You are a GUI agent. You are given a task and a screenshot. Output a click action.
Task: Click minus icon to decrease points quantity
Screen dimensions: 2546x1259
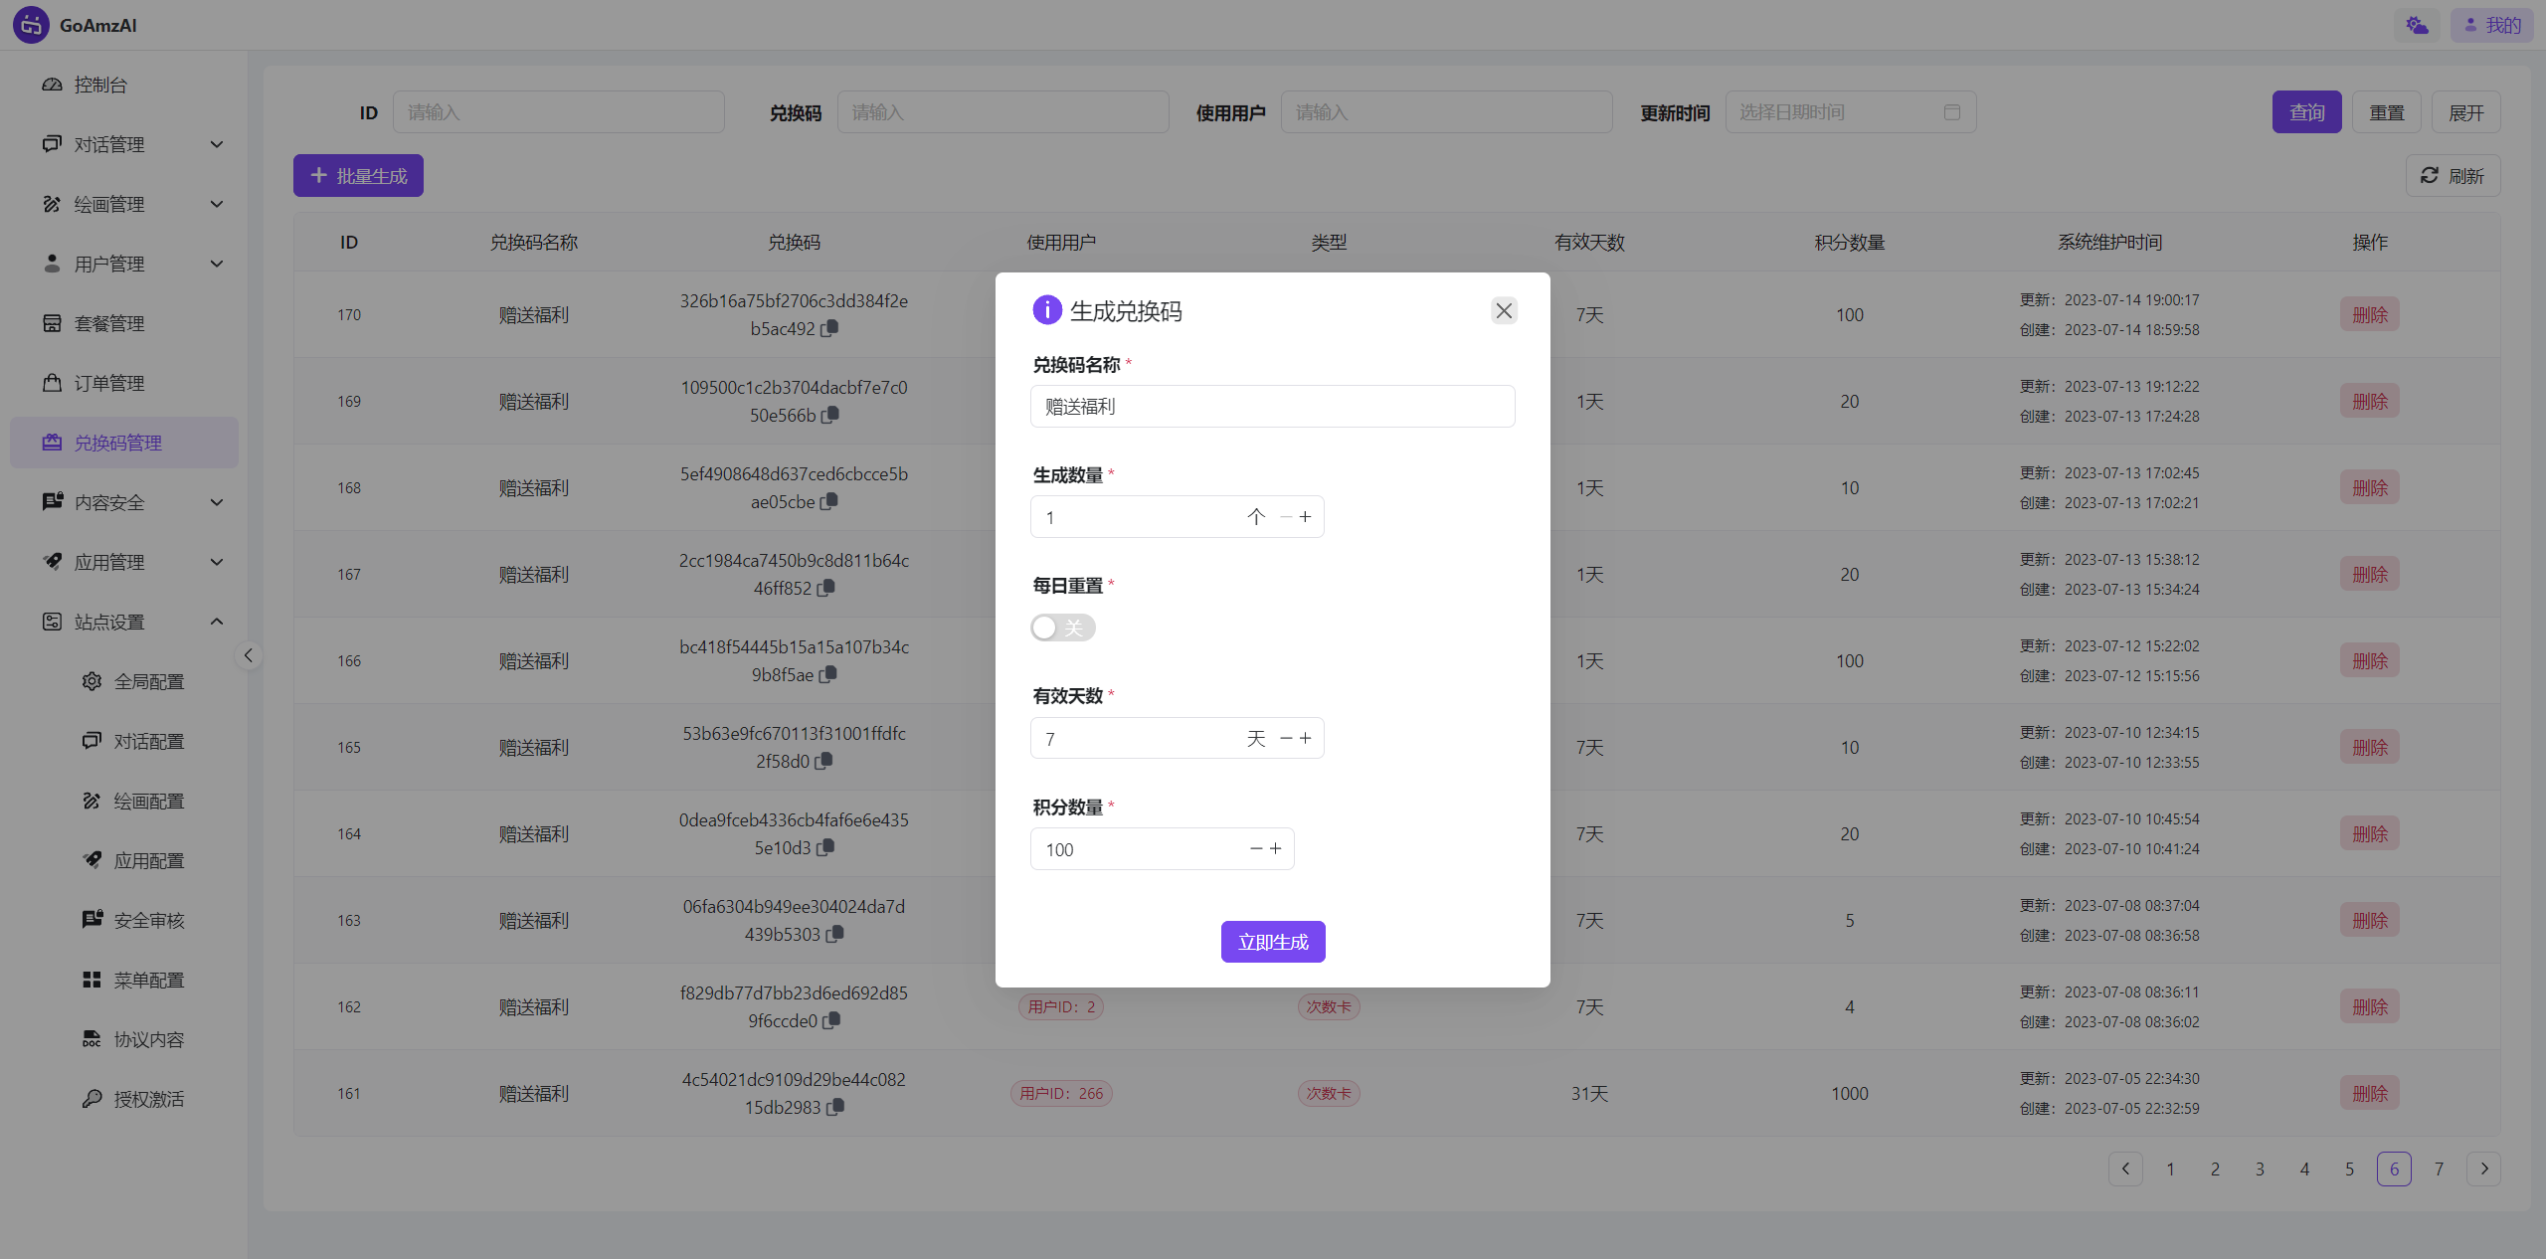click(x=1256, y=848)
